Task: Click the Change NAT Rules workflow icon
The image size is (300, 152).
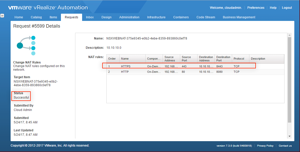Action: coord(26,46)
